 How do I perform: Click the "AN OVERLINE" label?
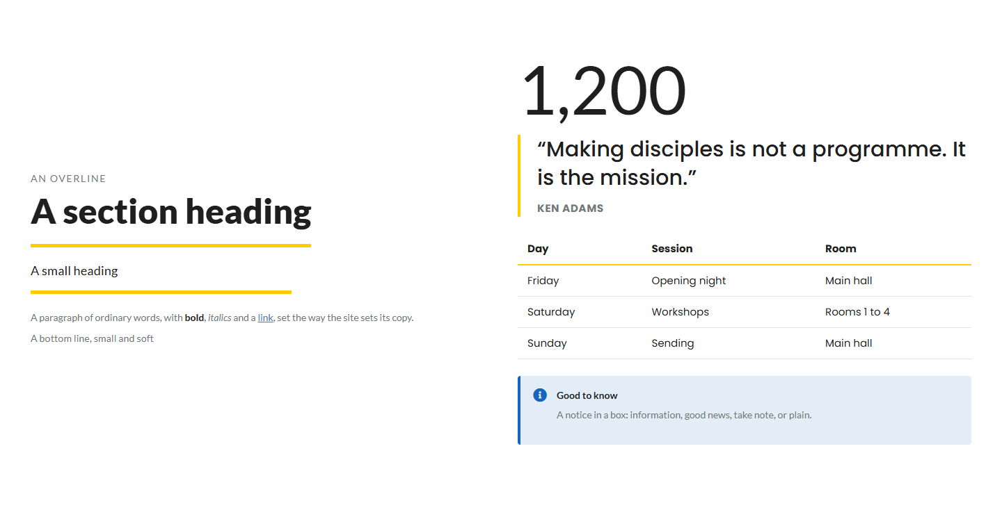[x=68, y=179]
